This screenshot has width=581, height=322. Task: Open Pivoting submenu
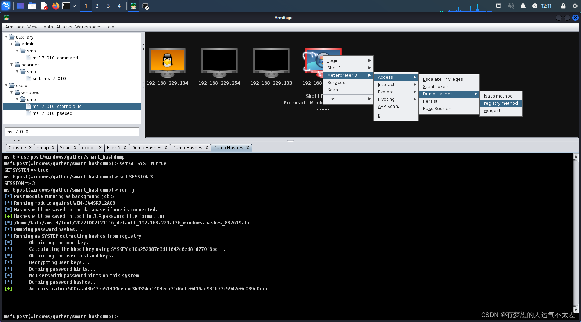tap(396, 99)
